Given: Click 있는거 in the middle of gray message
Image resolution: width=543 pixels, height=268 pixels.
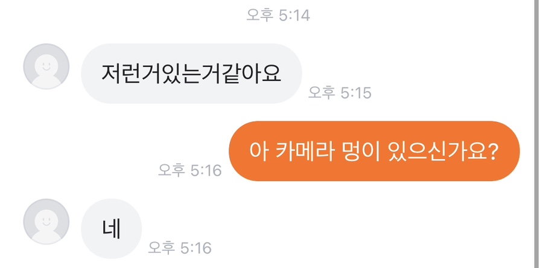Looking at the screenshot, I should coord(191,74).
